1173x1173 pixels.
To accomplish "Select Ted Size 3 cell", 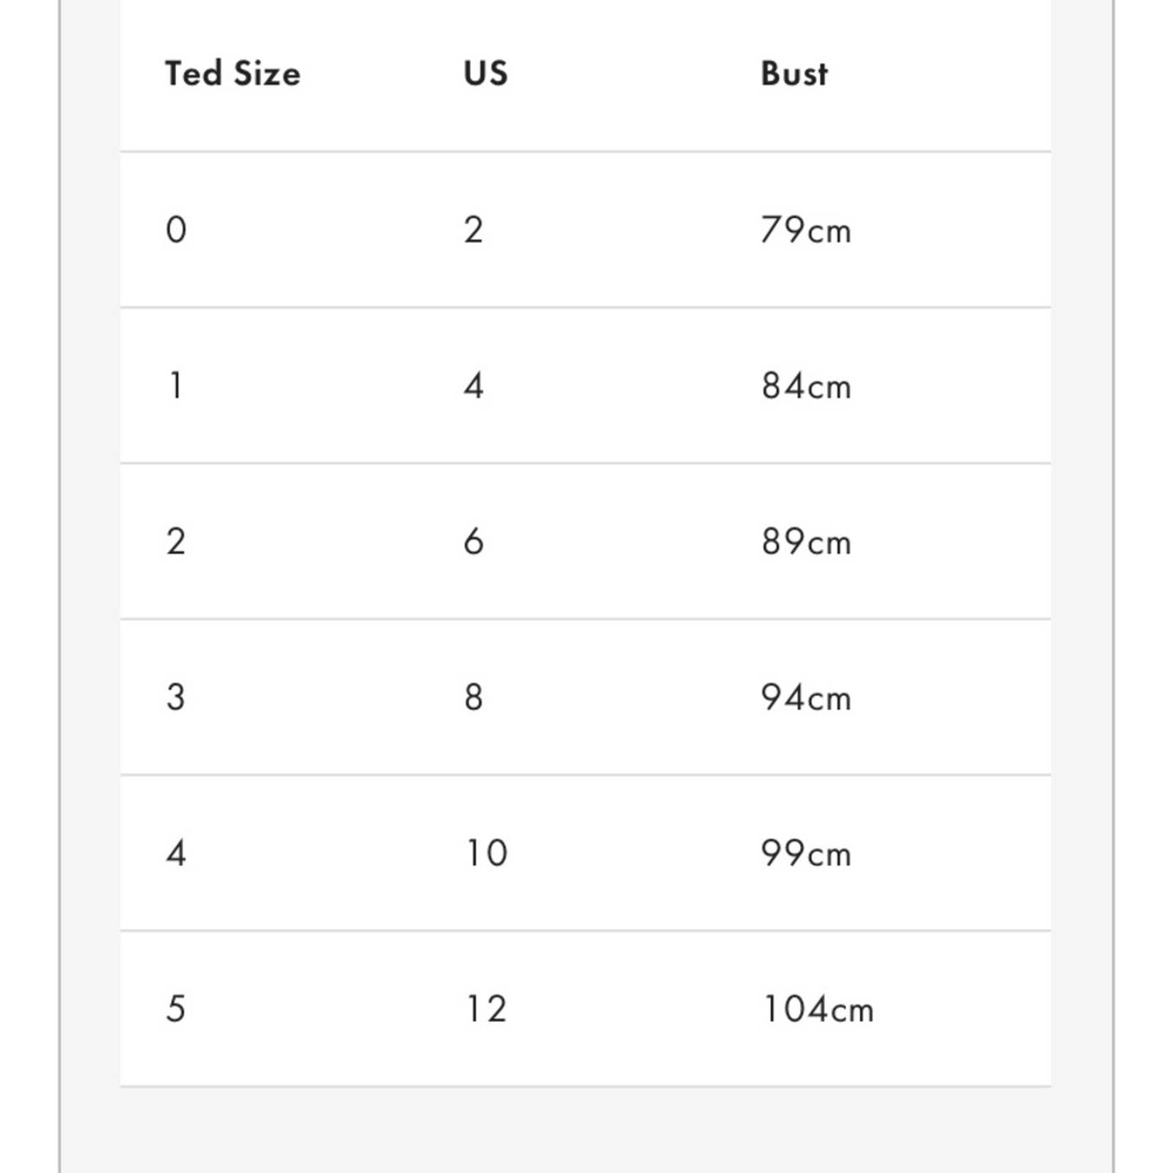I will coord(176,697).
